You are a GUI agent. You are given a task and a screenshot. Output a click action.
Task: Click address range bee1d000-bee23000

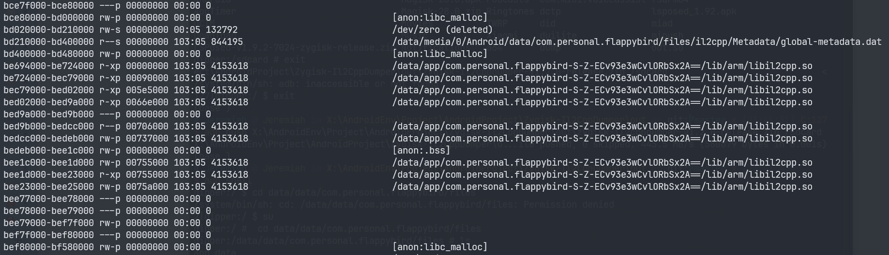[48, 175]
